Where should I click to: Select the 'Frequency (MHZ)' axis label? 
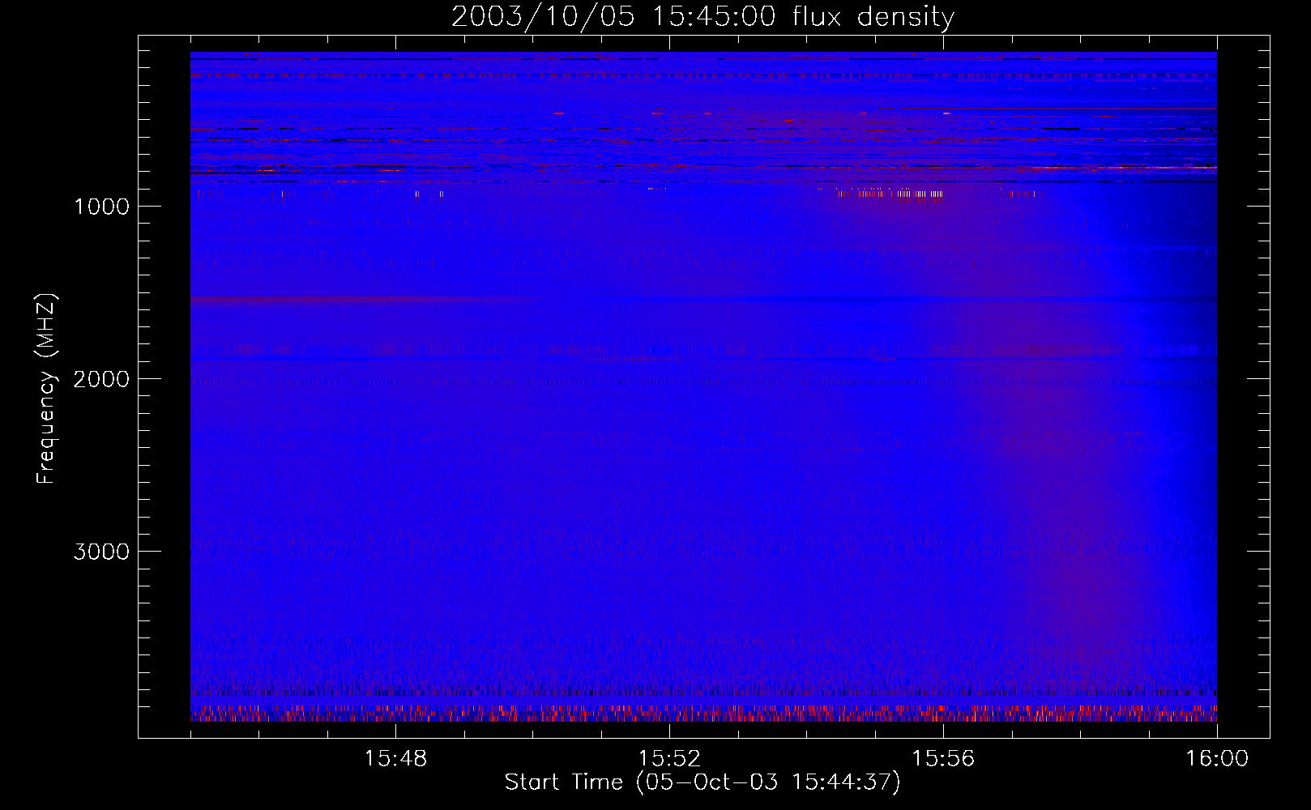click(x=46, y=389)
